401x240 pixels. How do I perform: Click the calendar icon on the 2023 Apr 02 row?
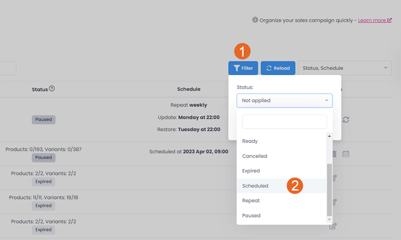coord(346,154)
